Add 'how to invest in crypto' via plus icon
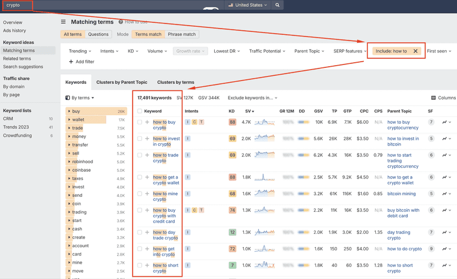 147,139
